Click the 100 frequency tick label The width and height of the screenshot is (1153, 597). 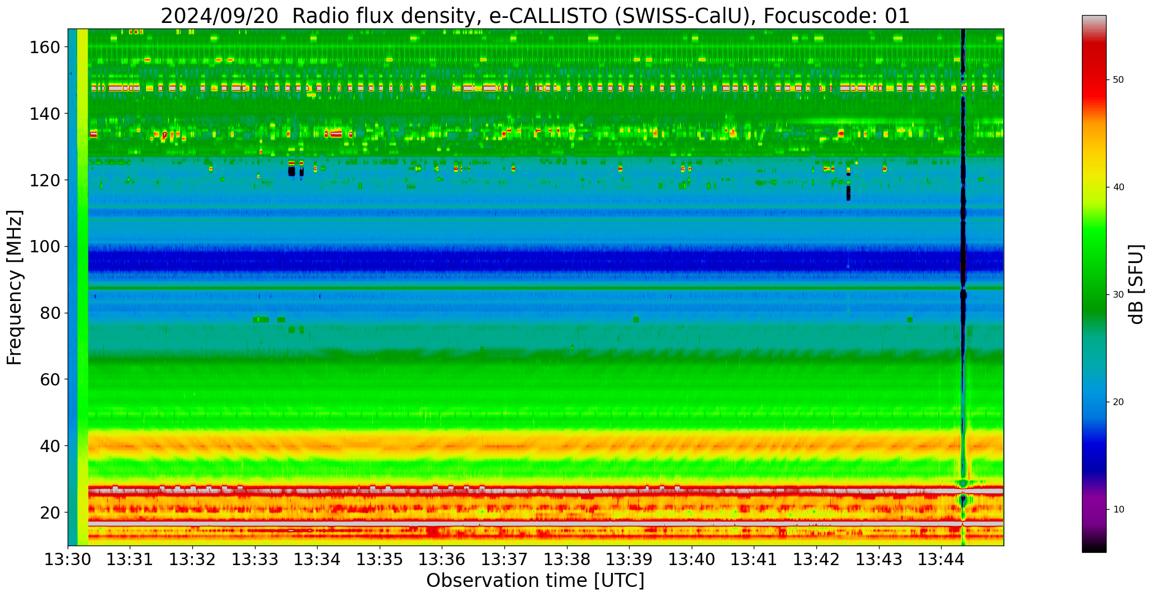45,247
